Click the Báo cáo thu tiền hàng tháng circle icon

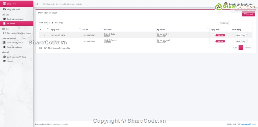click(4, 33)
